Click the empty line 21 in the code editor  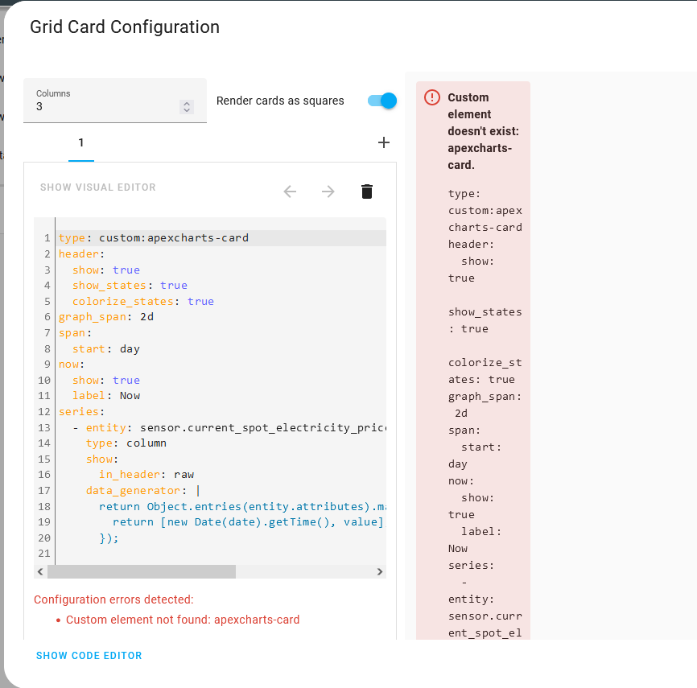click(x=222, y=554)
